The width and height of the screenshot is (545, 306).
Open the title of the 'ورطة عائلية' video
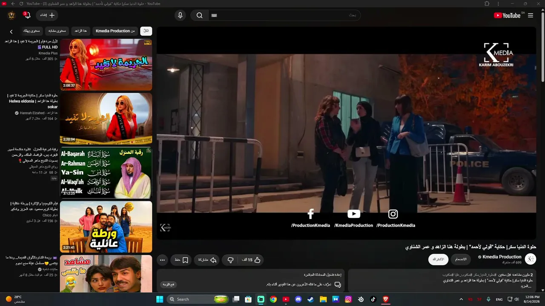point(34,206)
